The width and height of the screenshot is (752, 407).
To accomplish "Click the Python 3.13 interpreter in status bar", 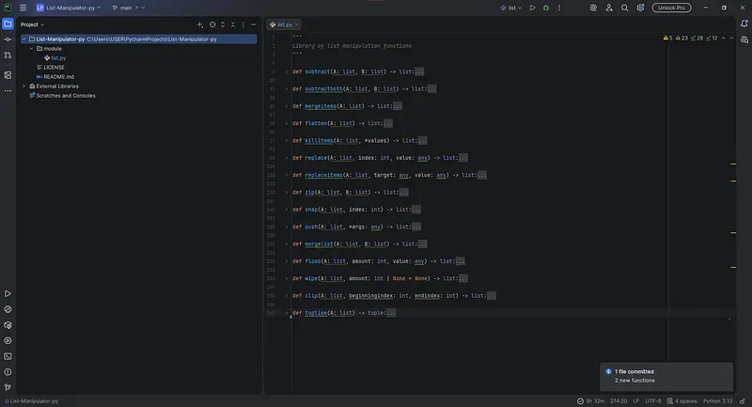I will click(720, 401).
